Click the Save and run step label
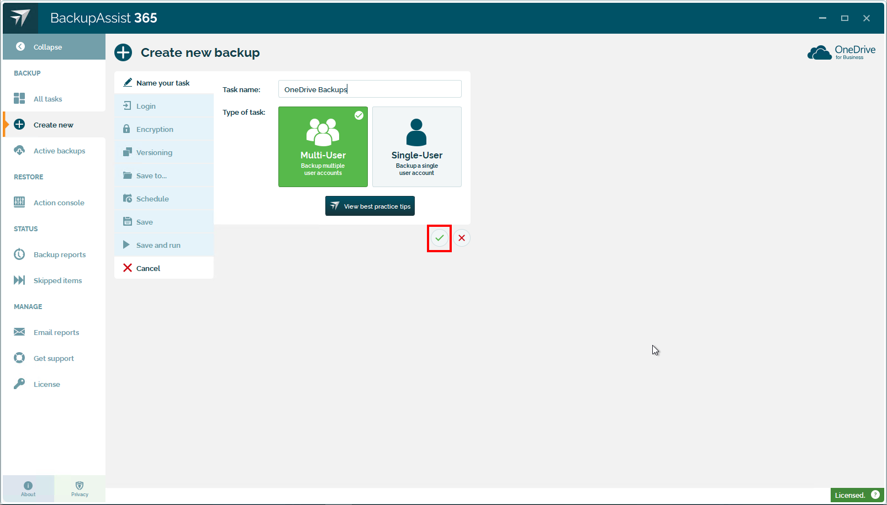Viewport: 887px width, 505px height. pos(159,245)
